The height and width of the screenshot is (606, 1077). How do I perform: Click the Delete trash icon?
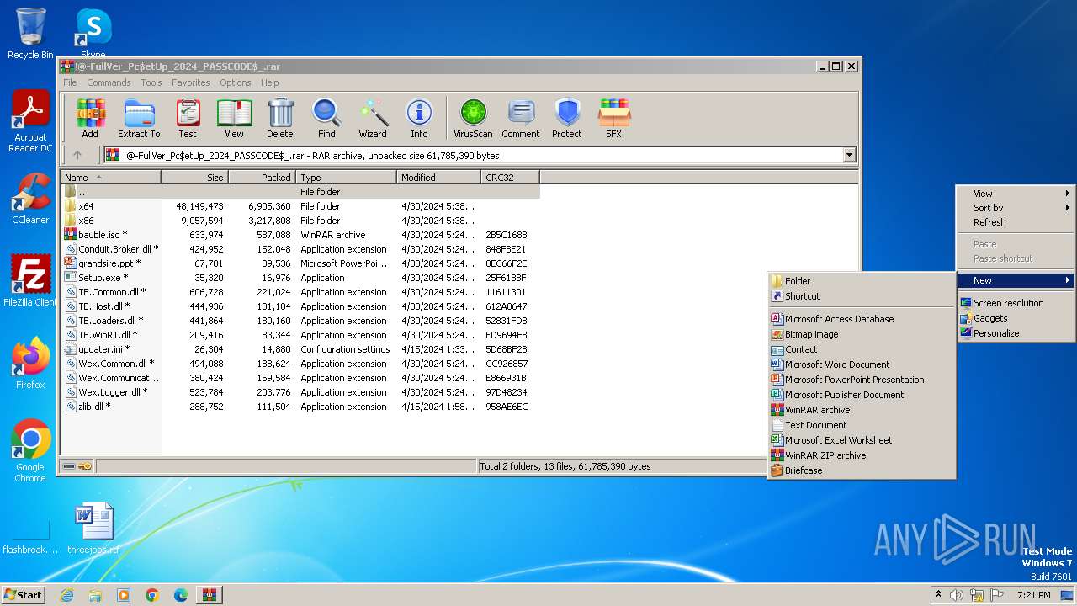click(x=280, y=119)
